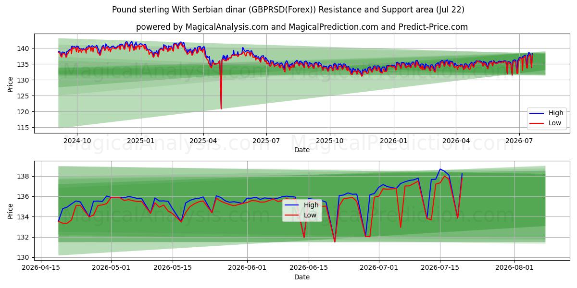Click the 136 price tick on lower chart
577x288 pixels.
click(24, 197)
